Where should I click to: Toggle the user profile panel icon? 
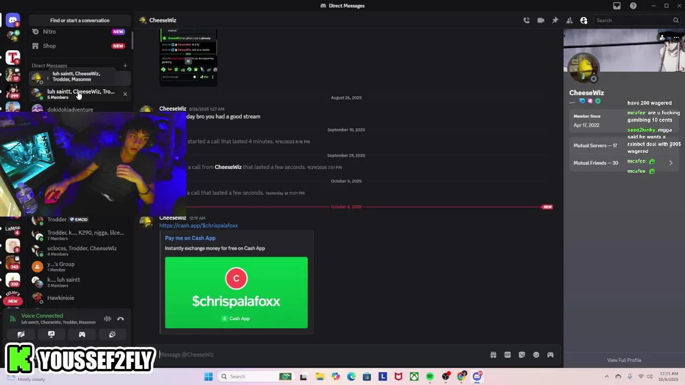click(x=584, y=20)
